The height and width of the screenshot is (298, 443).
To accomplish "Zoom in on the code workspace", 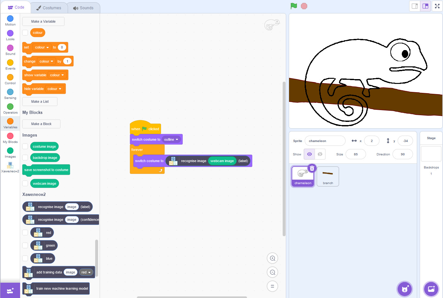I will tap(272, 258).
